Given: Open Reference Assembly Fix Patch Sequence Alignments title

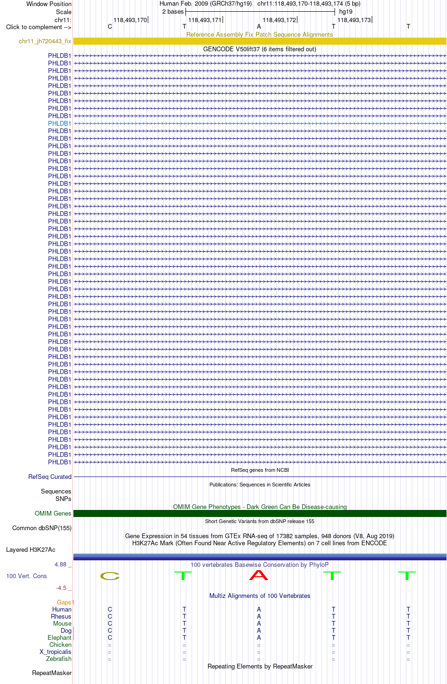Looking at the screenshot, I should [260, 34].
